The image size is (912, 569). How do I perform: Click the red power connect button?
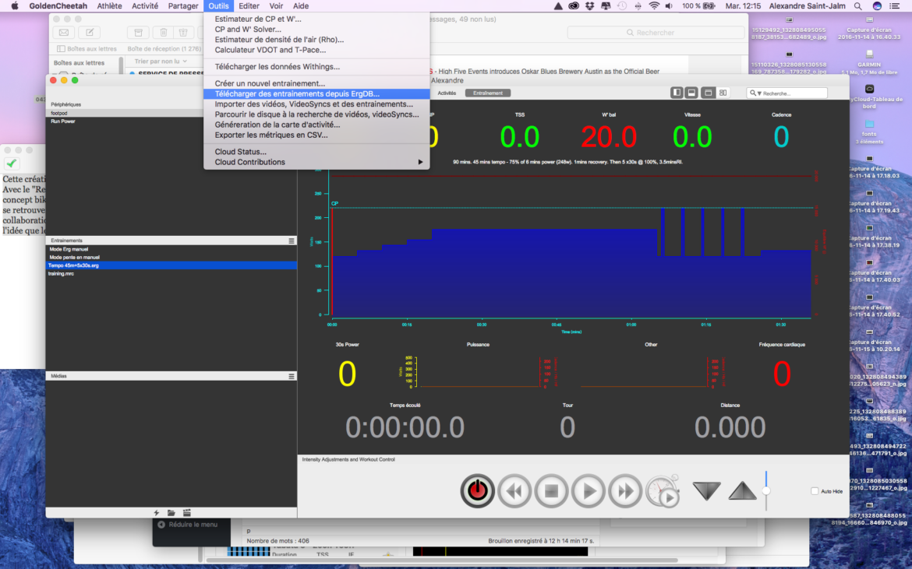pyautogui.click(x=477, y=490)
